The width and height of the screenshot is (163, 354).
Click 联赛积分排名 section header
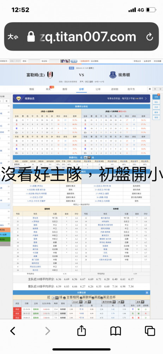click(81, 106)
